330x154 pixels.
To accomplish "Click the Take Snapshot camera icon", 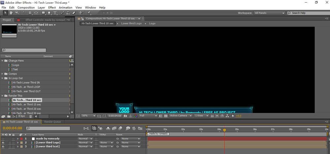I will point(125,115).
